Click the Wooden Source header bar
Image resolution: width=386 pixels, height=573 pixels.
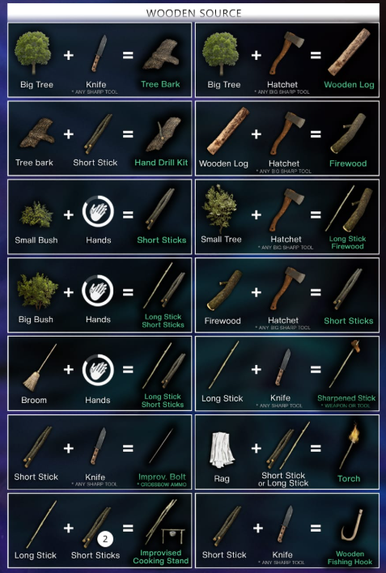coord(193,13)
